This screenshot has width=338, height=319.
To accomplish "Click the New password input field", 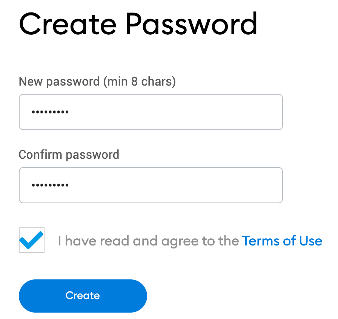I will [x=151, y=112].
